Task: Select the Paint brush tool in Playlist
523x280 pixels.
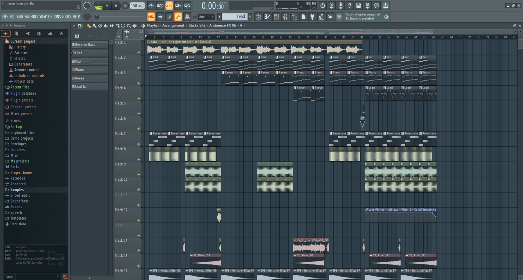Action: pyautogui.click(x=94, y=26)
